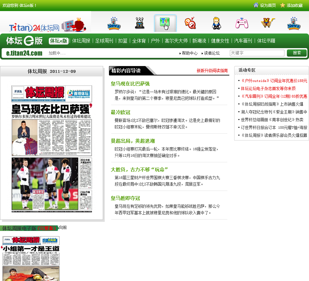This screenshot has width=309, height=281.
Task: Open《汽车画刊》订阅全年85折优惠 link
Action: (274, 96)
